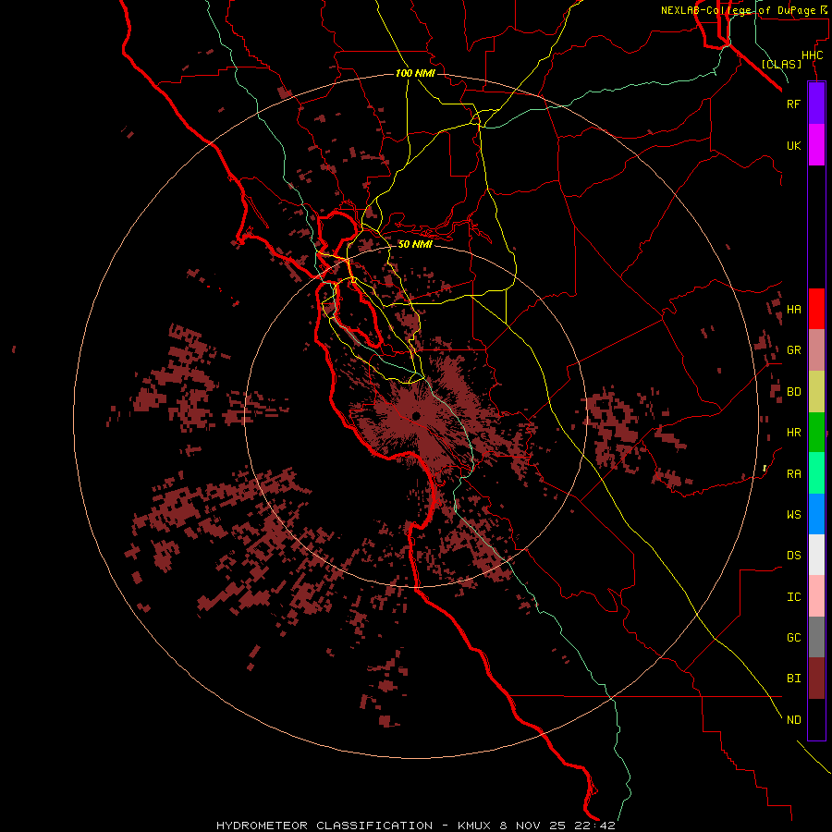Click the BI legend label
Screen dimensions: 832x832
(x=793, y=679)
